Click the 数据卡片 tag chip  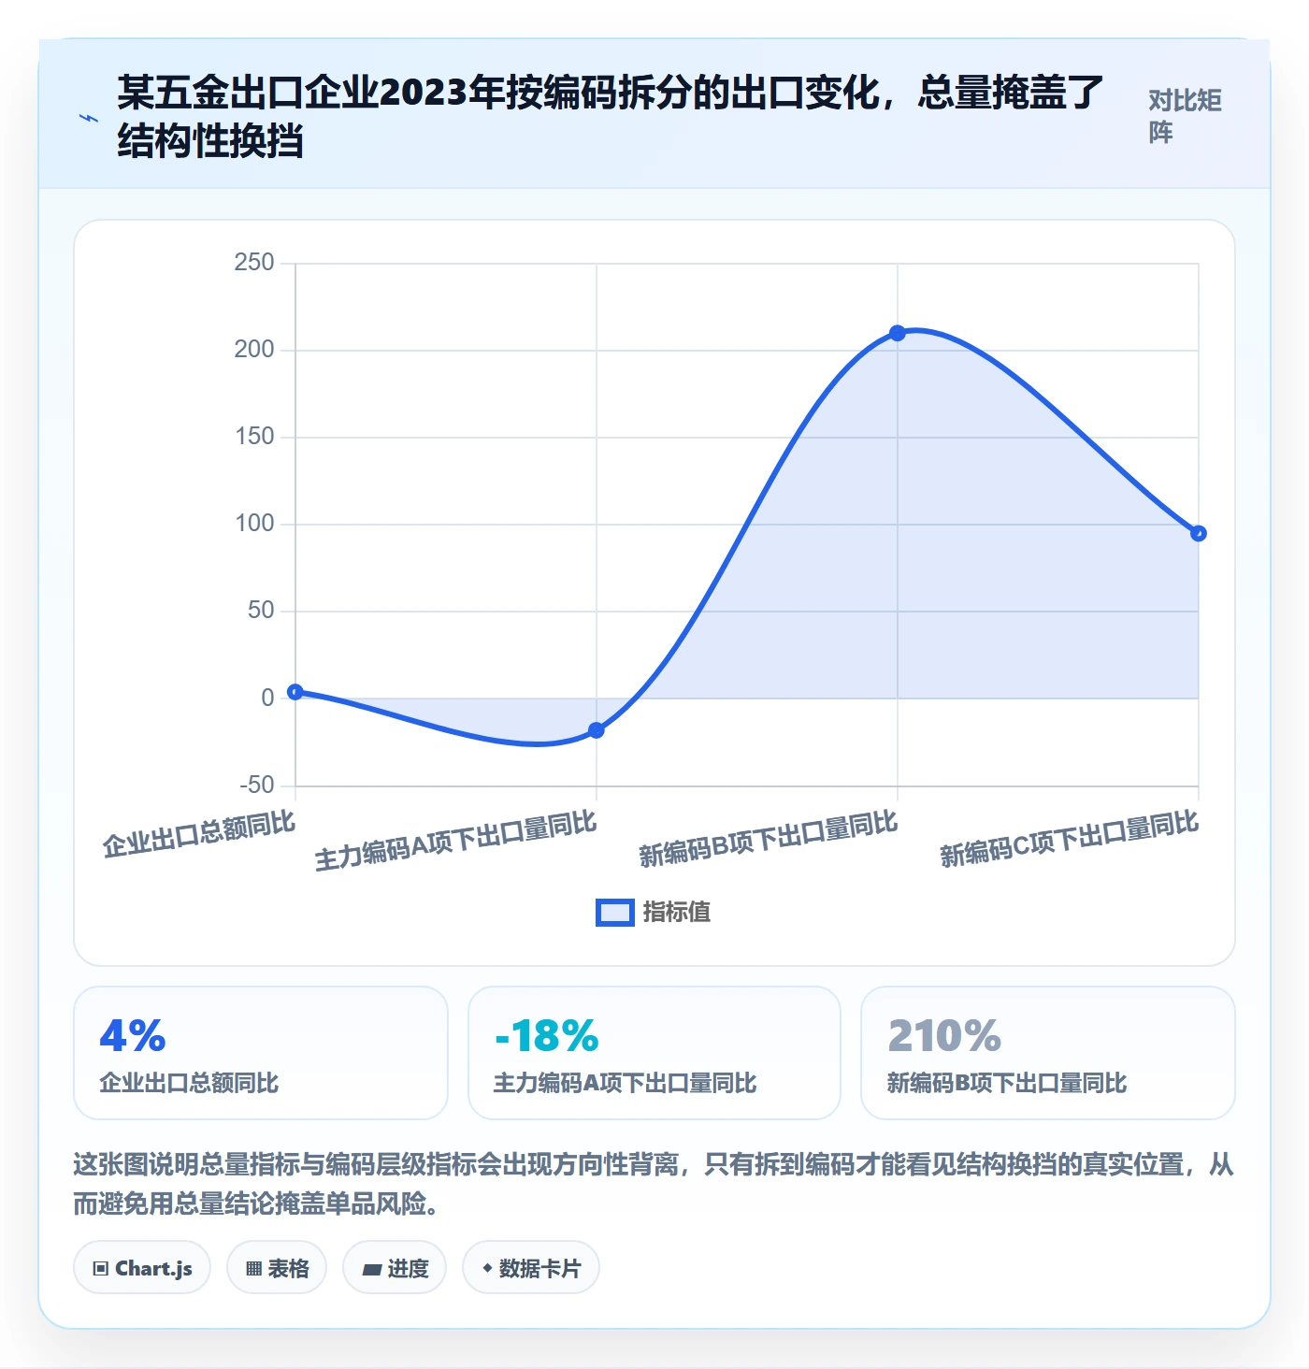[531, 1268]
